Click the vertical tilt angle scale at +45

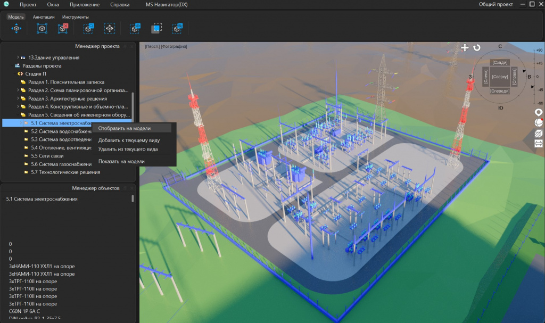click(539, 63)
